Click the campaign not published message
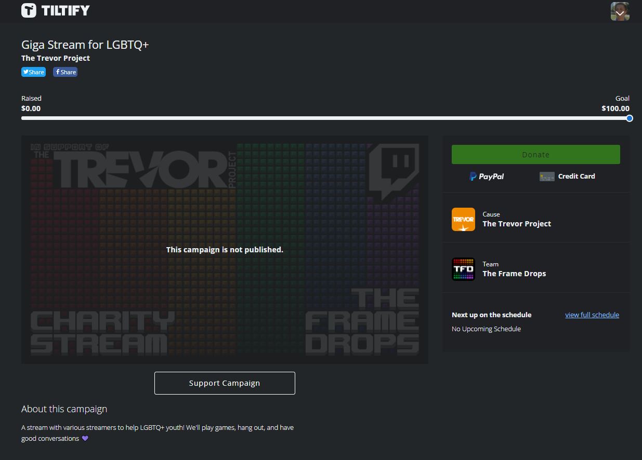 coord(225,250)
